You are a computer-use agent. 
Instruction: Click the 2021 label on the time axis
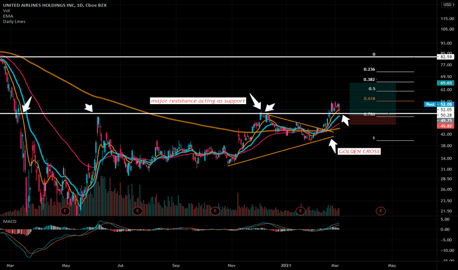pyautogui.click(x=286, y=265)
